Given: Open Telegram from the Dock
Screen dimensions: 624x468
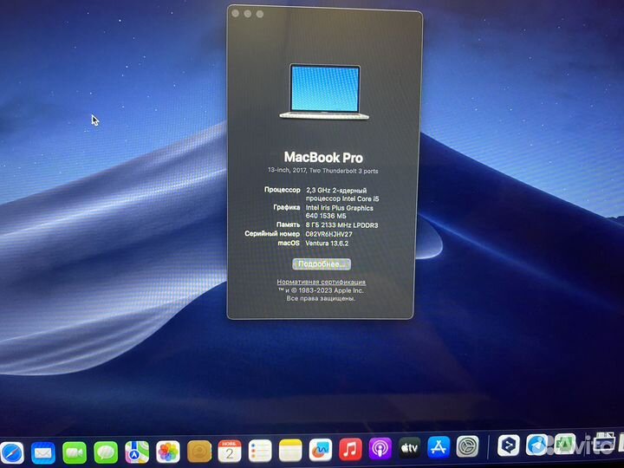Looking at the screenshot, I should point(536,444).
